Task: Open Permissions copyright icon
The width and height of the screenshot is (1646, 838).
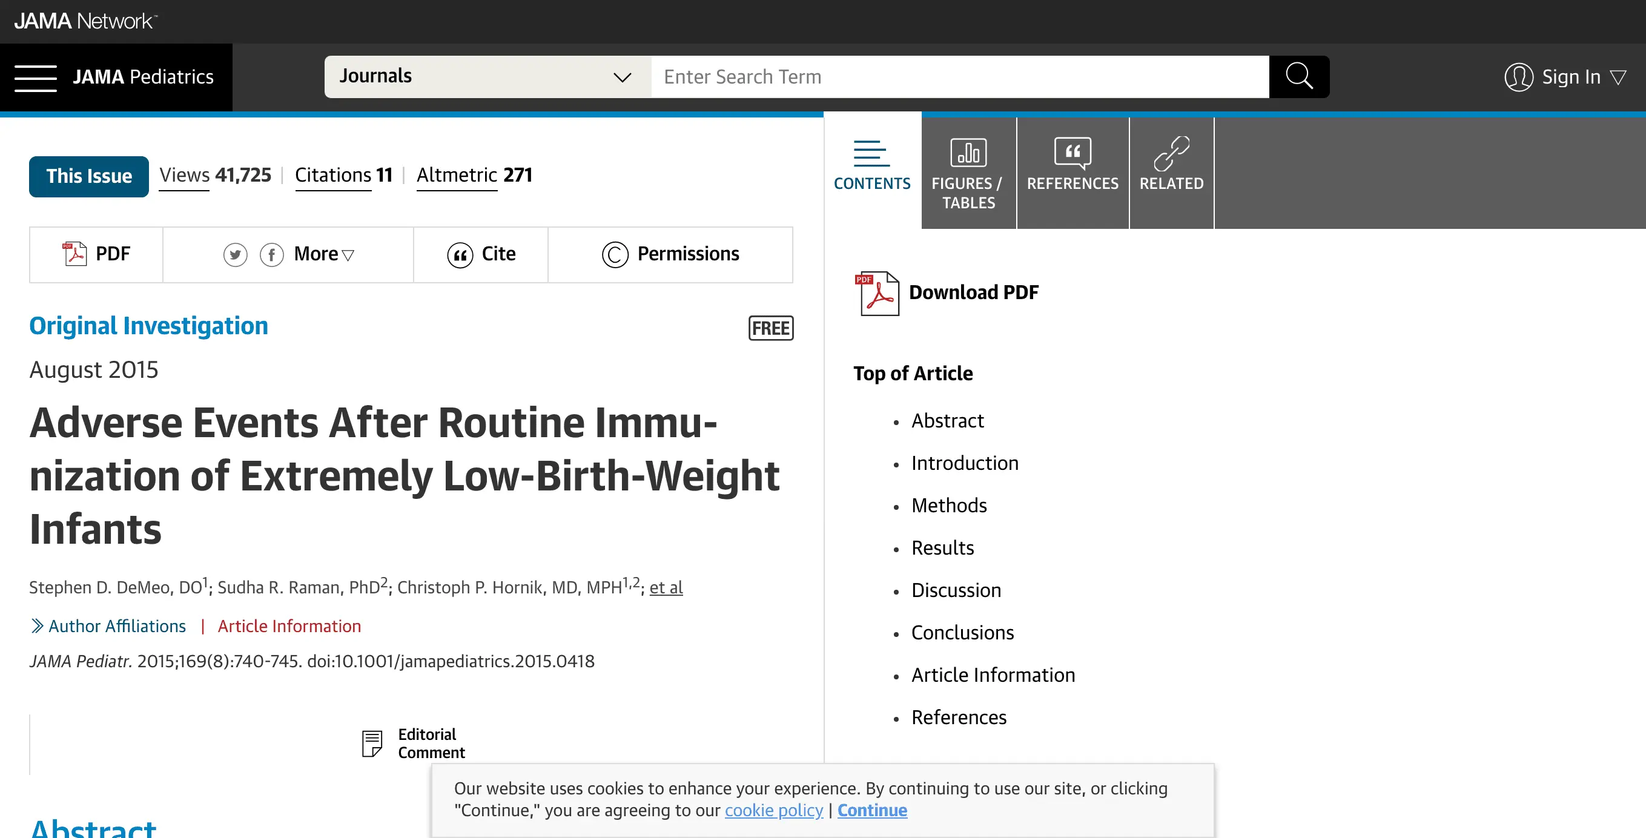Action: pos(615,255)
